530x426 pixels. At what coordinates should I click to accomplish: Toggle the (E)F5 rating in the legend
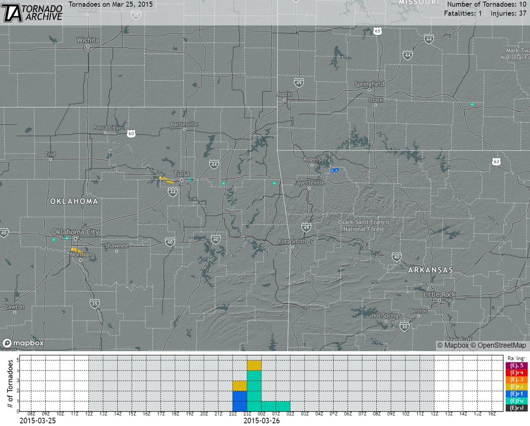click(516, 365)
